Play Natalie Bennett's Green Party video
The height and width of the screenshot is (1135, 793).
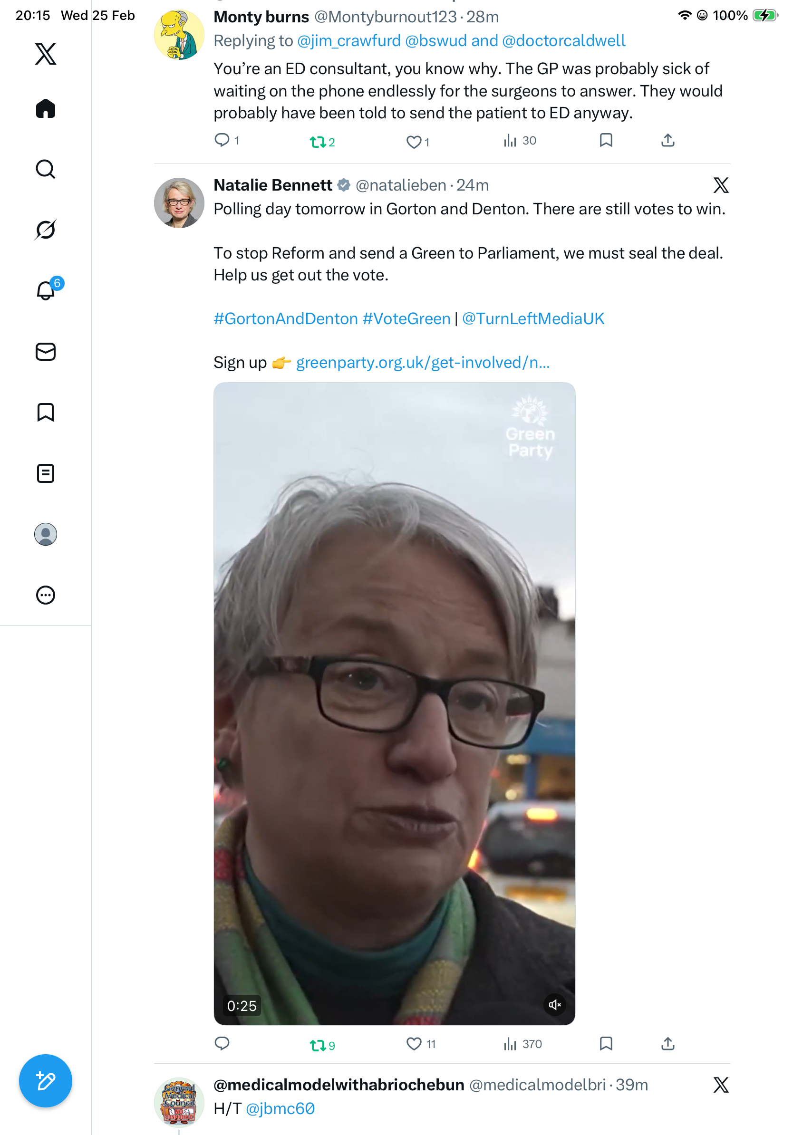(x=394, y=703)
